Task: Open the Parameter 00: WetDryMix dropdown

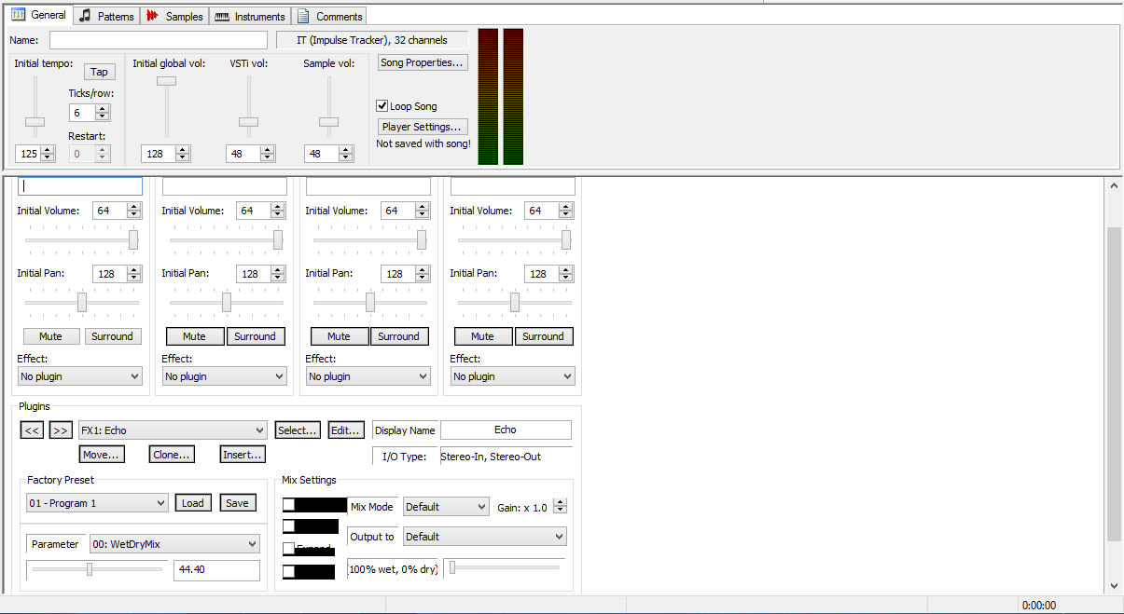Action: (174, 544)
